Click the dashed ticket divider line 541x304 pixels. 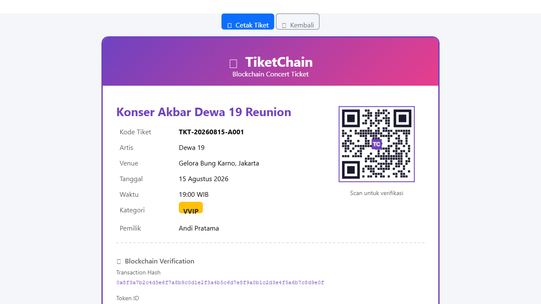point(270,242)
